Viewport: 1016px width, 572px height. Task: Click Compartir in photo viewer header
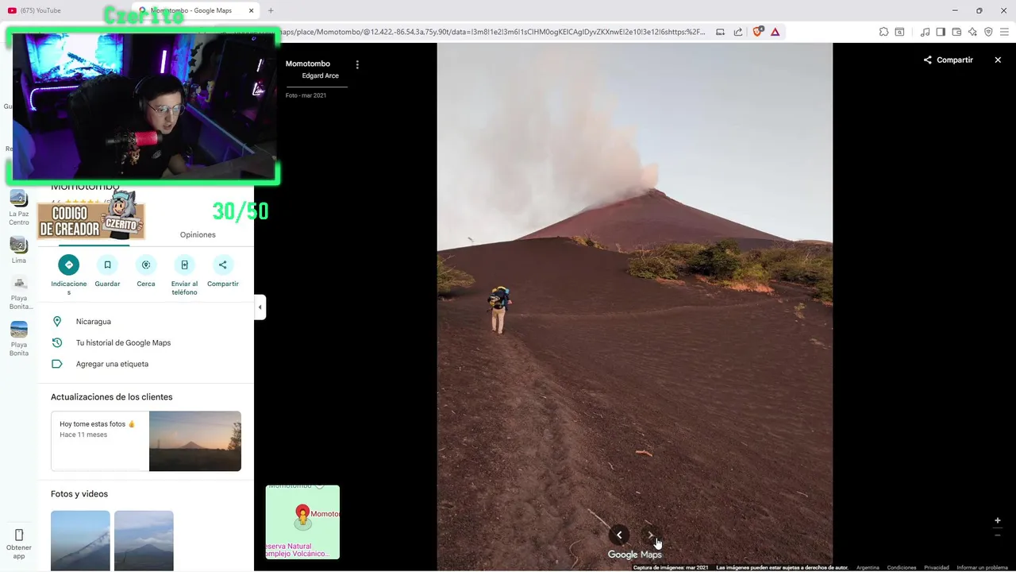coord(948,60)
